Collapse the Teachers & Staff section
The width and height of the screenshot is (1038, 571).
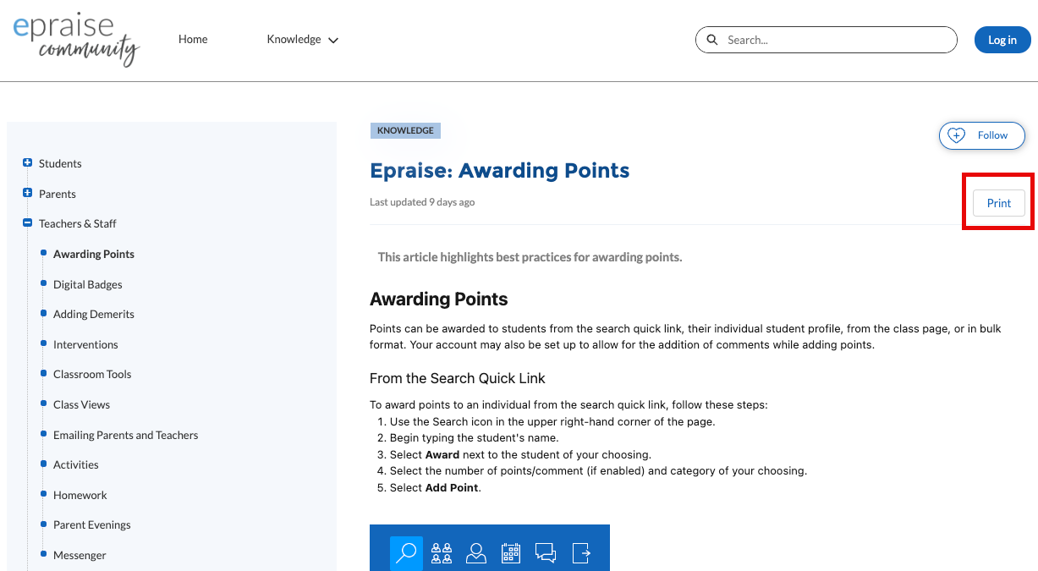pyautogui.click(x=27, y=222)
